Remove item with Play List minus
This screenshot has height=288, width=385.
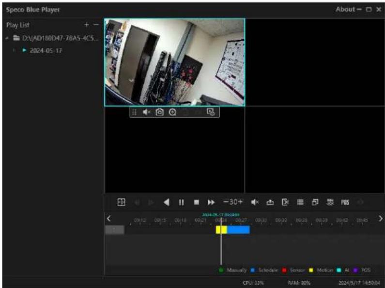(96, 25)
